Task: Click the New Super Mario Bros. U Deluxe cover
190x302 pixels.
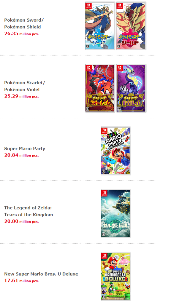Action: coord(116,276)
